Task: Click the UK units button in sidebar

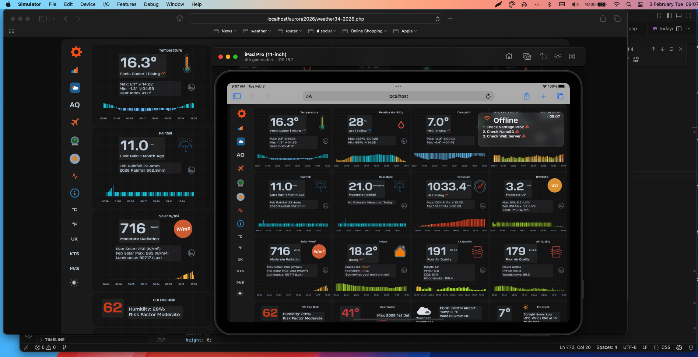Action: (74, 239)
